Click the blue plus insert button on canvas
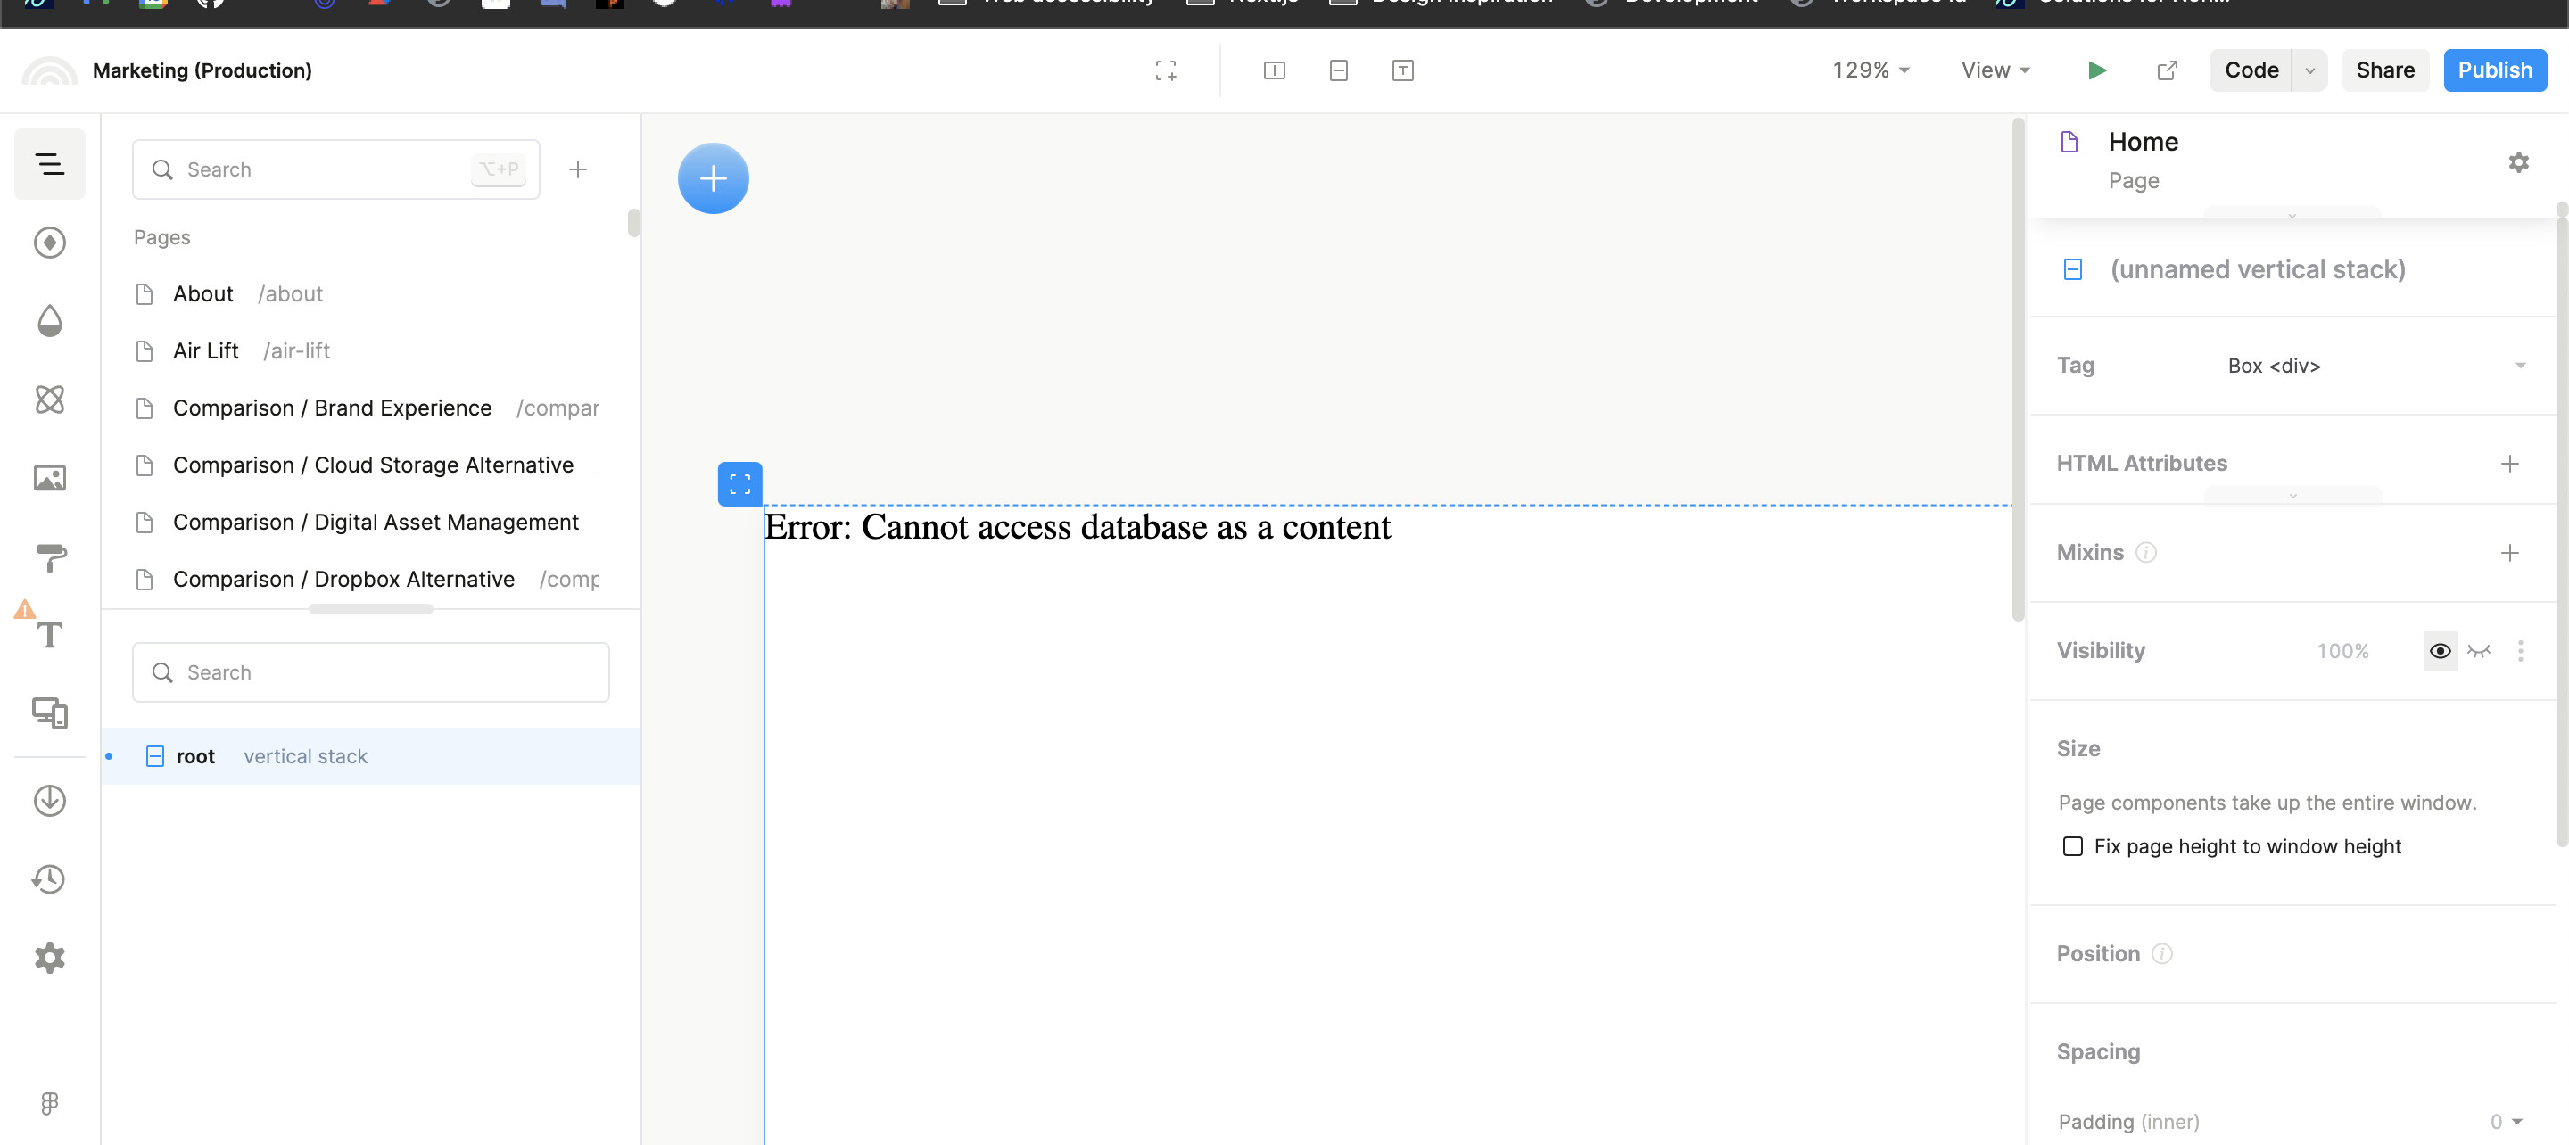Viewport: 2569px width, 1145px height. pos(713,178)
